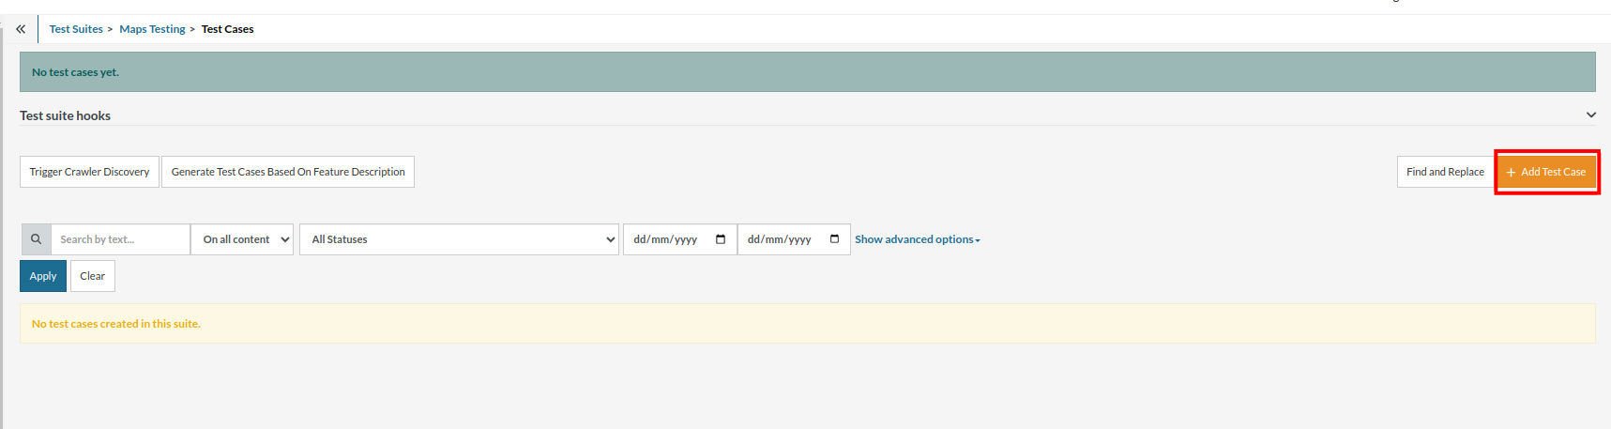
Task: Go to the Test Suites breadcrumb
Action: (76, 29)
